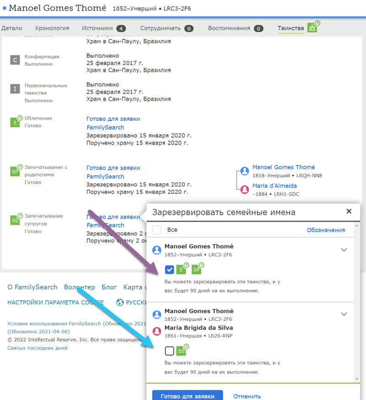Expand first Manoel Gomes Thomé entry chevron
Image resolution: width=366 pixels, height=400 pixels.
coord(344,250)
